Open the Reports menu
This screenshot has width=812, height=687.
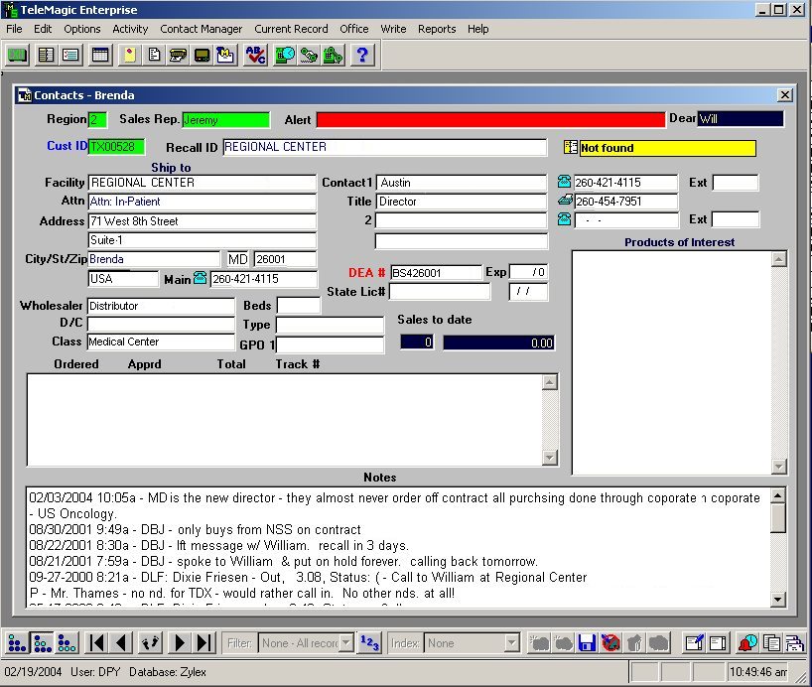[437, 29]
